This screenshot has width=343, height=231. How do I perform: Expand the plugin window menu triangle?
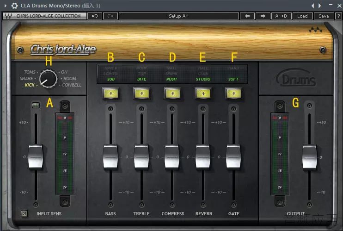[x=6, y=6]
